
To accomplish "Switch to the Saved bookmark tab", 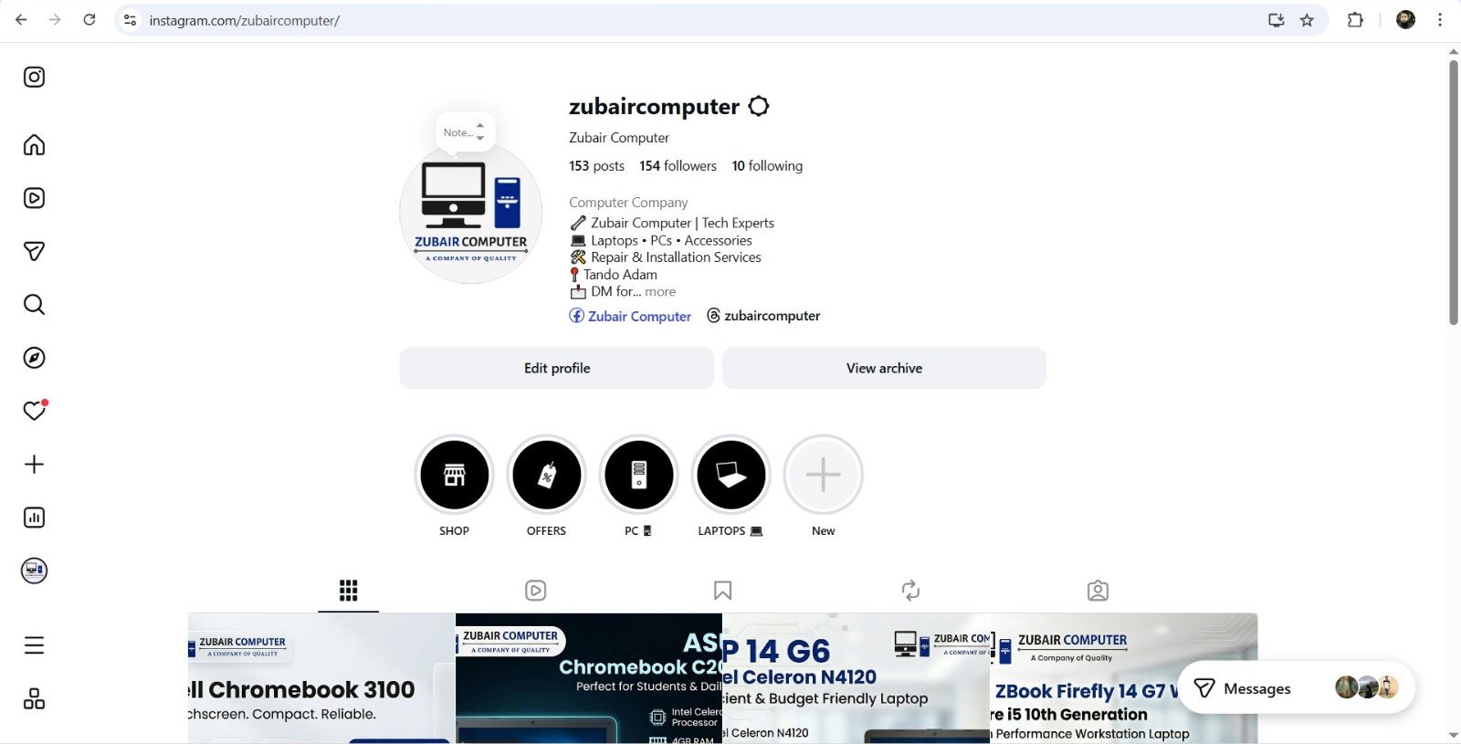I will point(722,591).
